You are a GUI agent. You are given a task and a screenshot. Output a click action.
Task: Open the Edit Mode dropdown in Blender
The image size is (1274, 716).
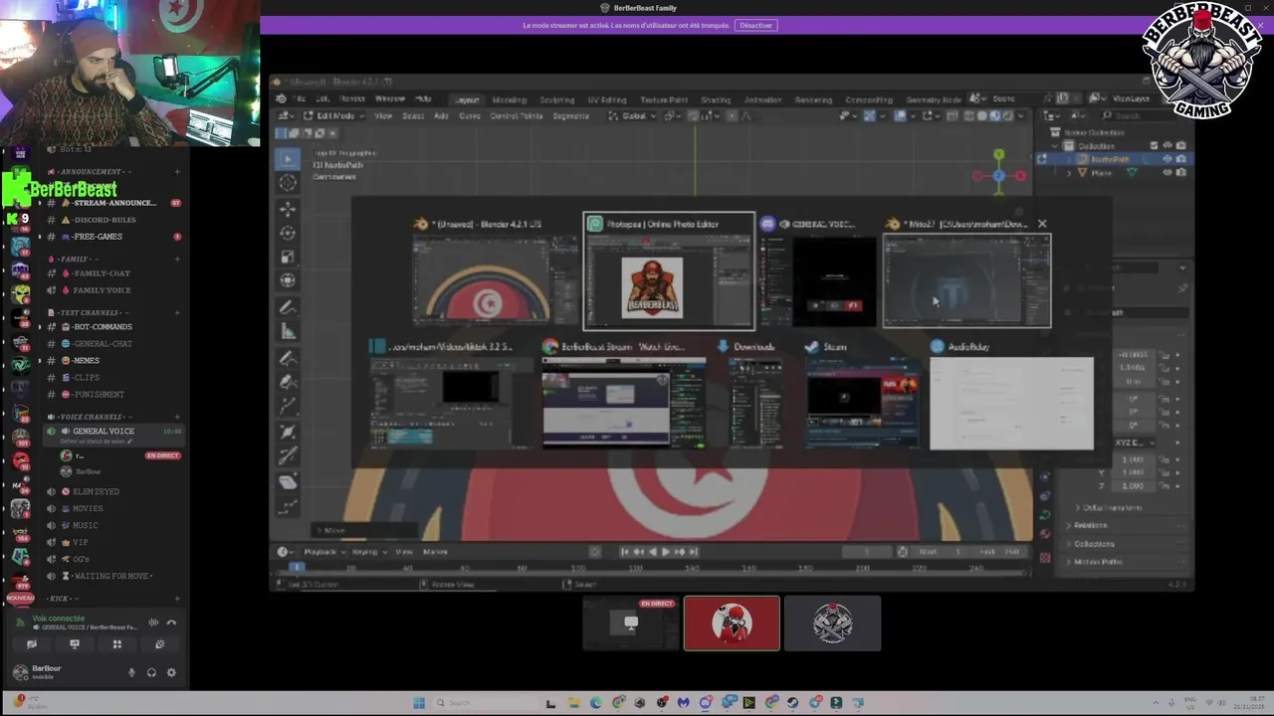coord(333,116)
